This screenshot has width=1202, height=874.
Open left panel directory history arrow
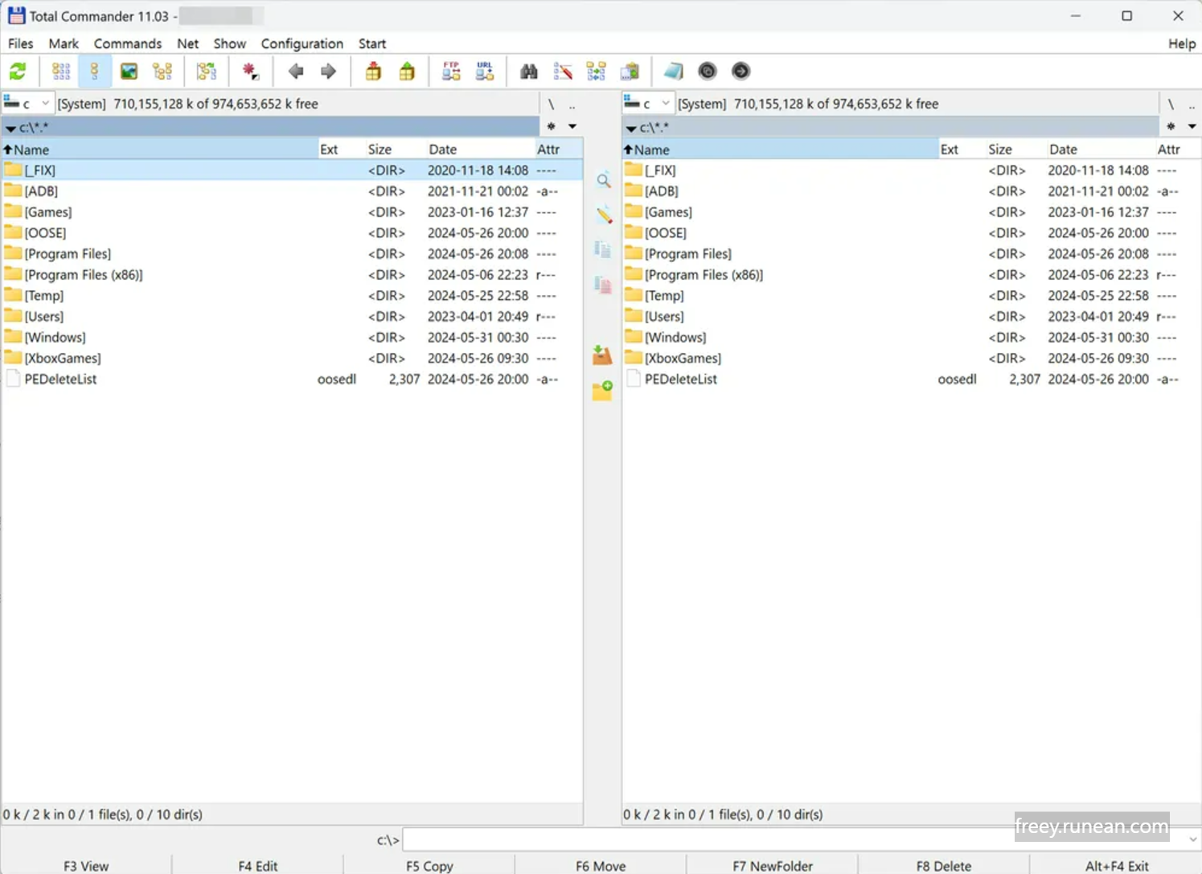click(572, 126)
